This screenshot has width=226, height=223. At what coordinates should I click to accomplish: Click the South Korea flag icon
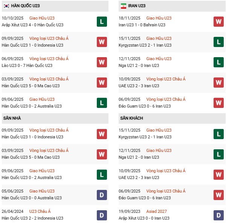click(x=6, y=6)
